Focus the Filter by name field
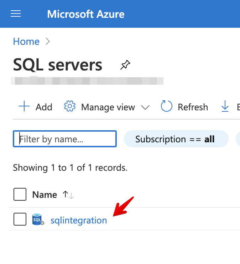Viewport: 240px width, 264px height. point(65,139)
